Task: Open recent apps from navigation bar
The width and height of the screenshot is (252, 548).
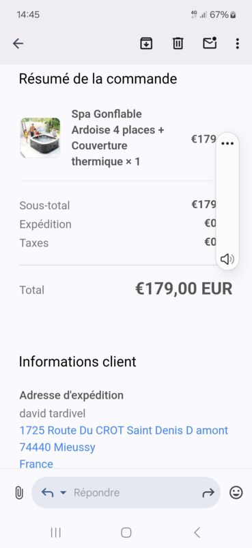Action: (x=56, y=532)
